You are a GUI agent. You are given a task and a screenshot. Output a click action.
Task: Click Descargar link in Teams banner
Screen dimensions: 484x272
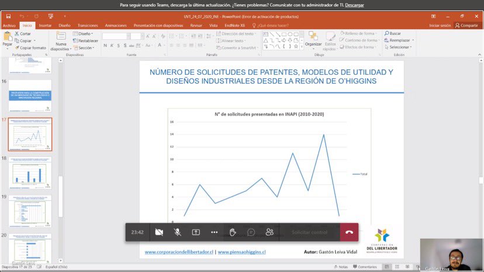coord(354,5)
